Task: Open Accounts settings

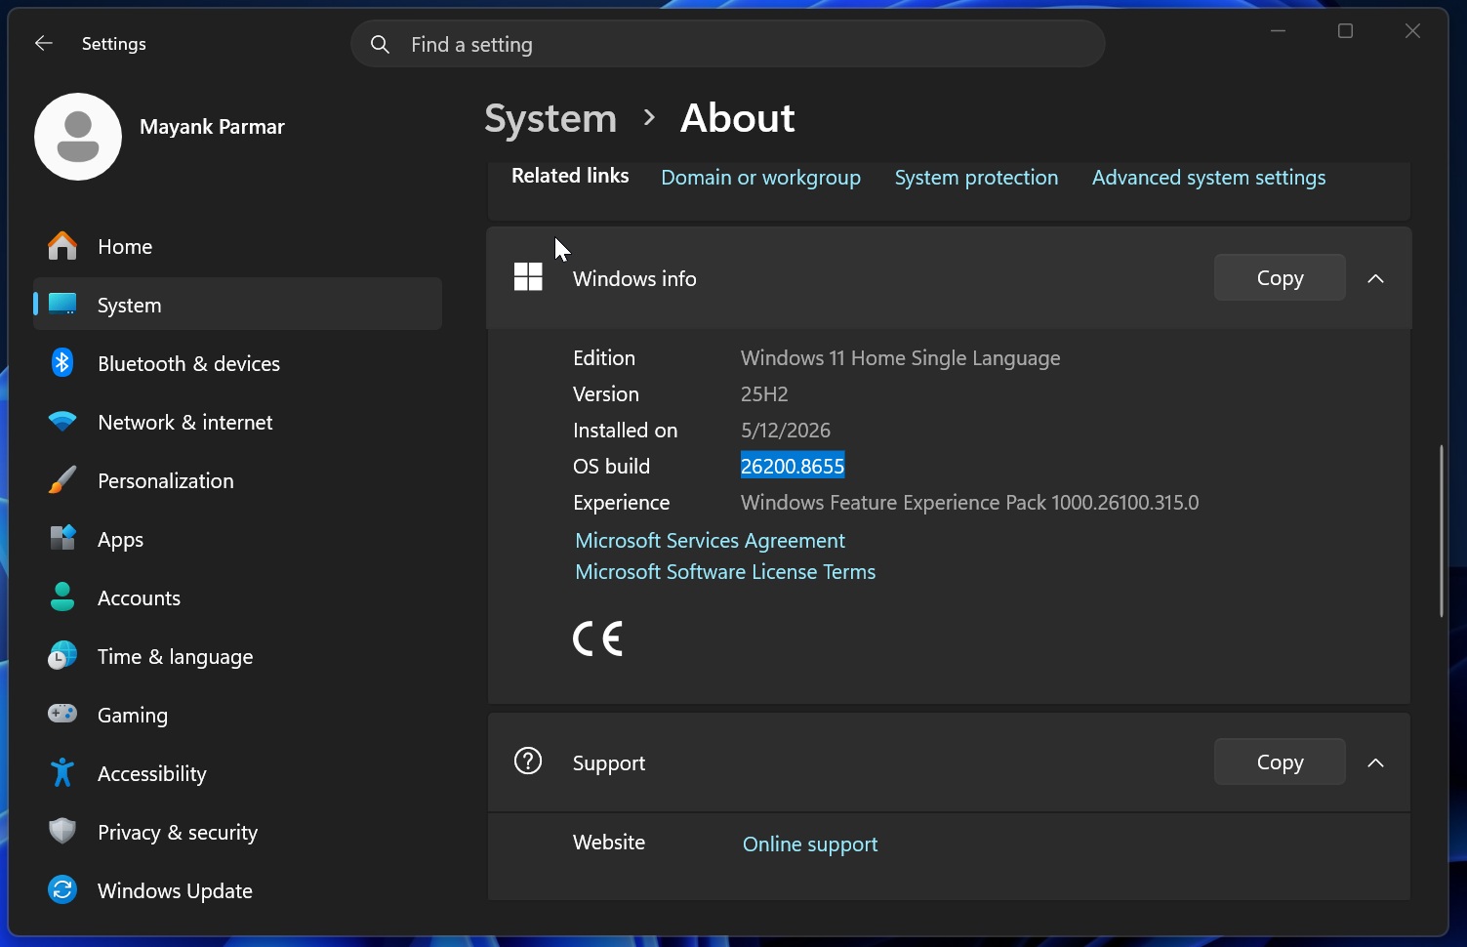Action: click(237, 597)
